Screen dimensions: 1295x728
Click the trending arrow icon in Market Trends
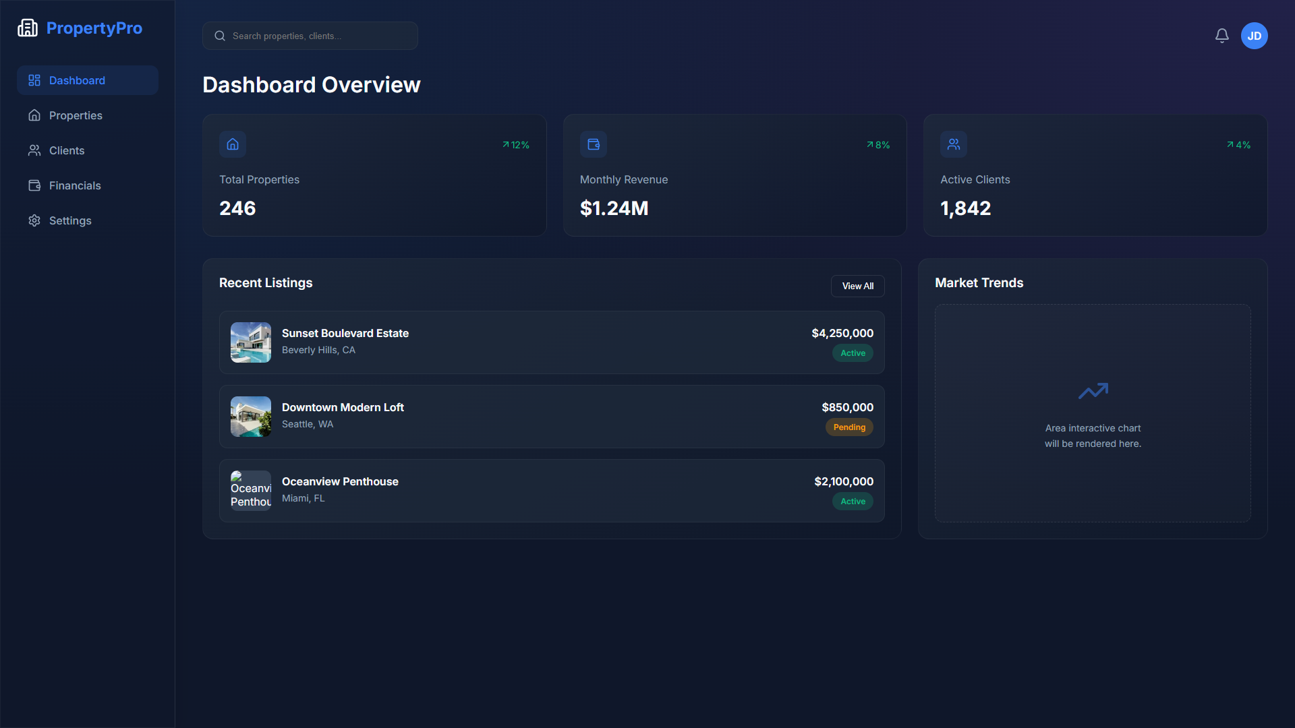1093,390
